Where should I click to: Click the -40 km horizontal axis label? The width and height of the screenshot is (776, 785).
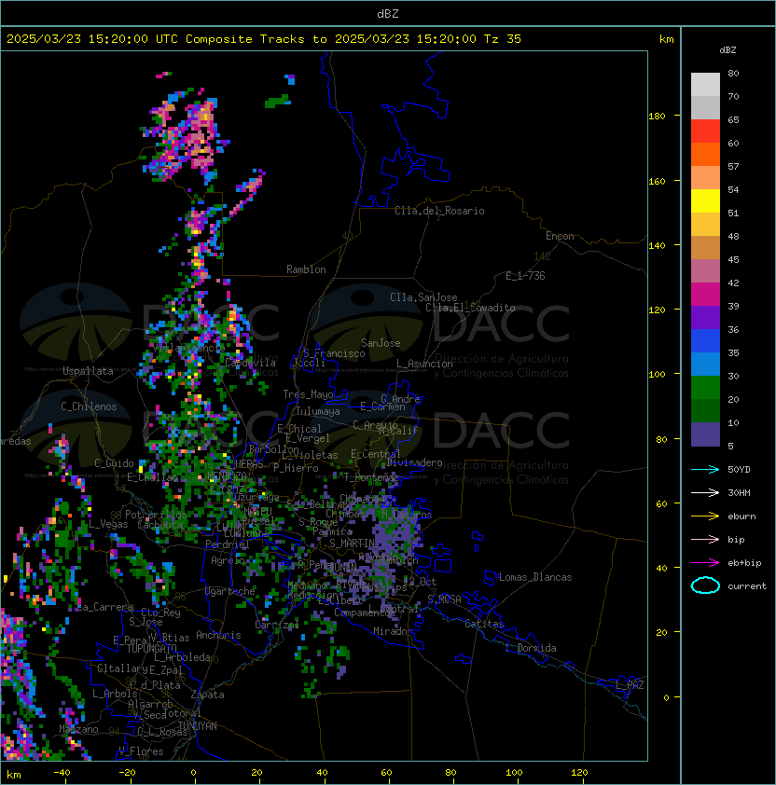(62, 773)
